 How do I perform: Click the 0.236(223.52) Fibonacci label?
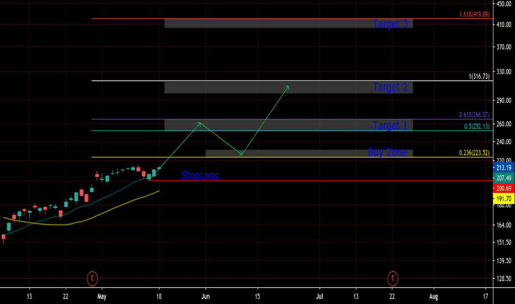[x=474, y=153]
